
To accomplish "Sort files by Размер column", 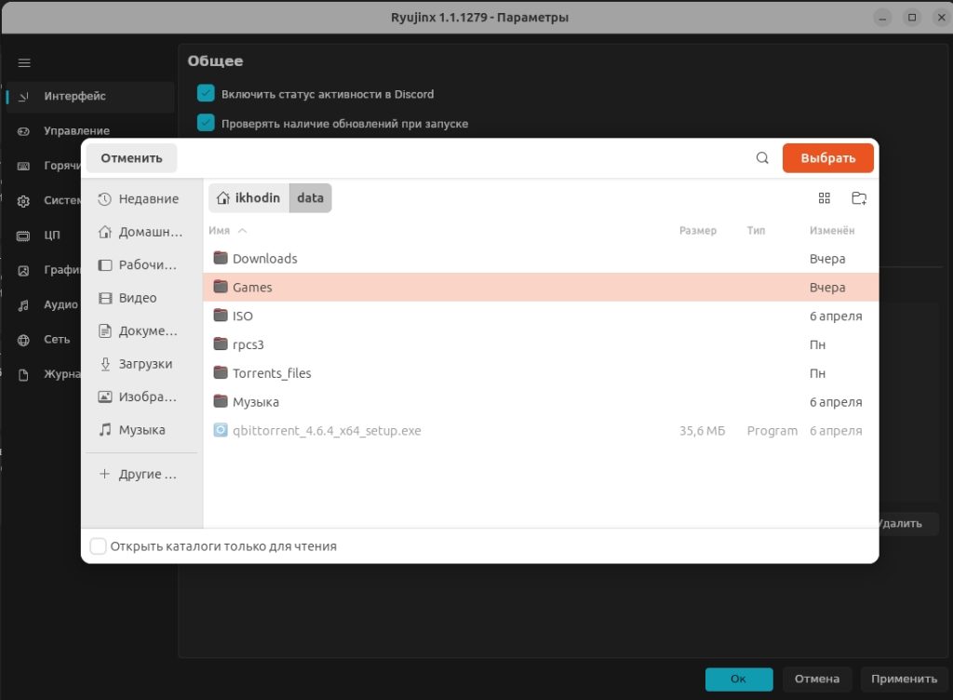I will pyautogui.click(x=698, y=230).
